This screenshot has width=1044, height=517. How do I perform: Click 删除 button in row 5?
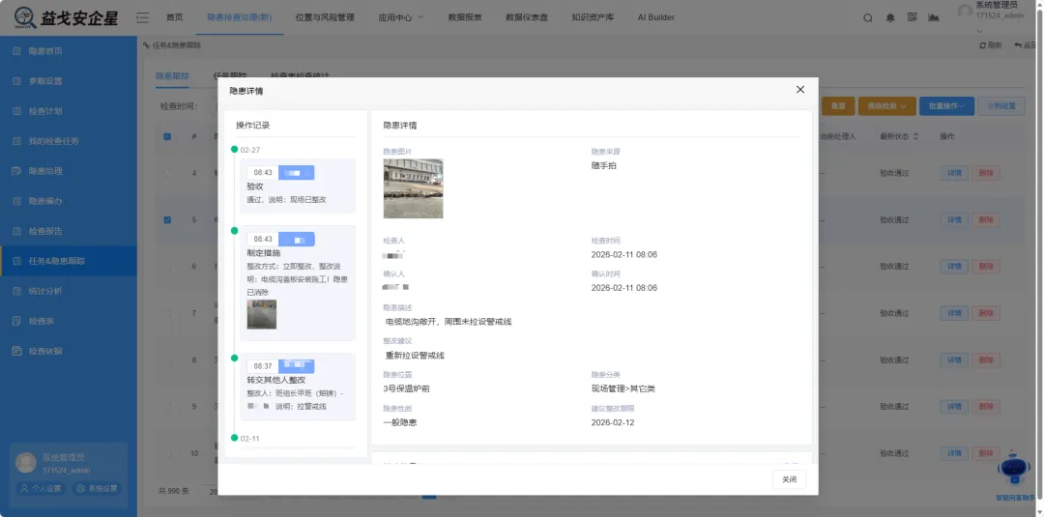(x=986, y=219)
